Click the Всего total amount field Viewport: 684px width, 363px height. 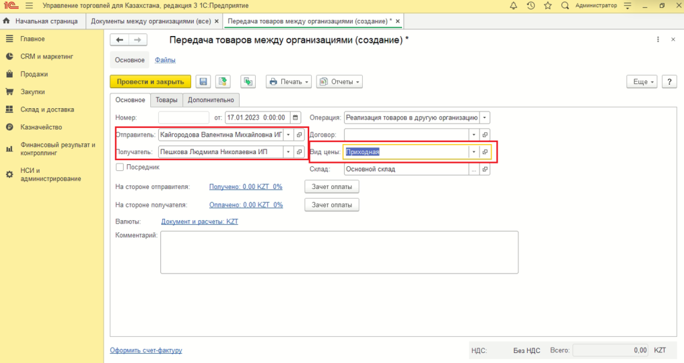(x=611, y=350)
